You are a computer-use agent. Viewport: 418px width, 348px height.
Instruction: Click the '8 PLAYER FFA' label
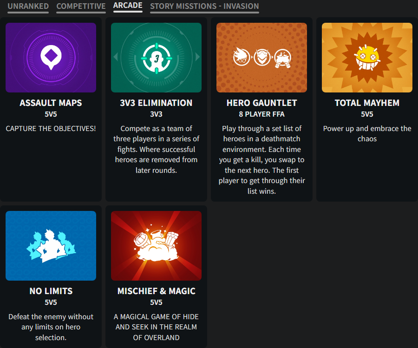[x=262, y=114]
